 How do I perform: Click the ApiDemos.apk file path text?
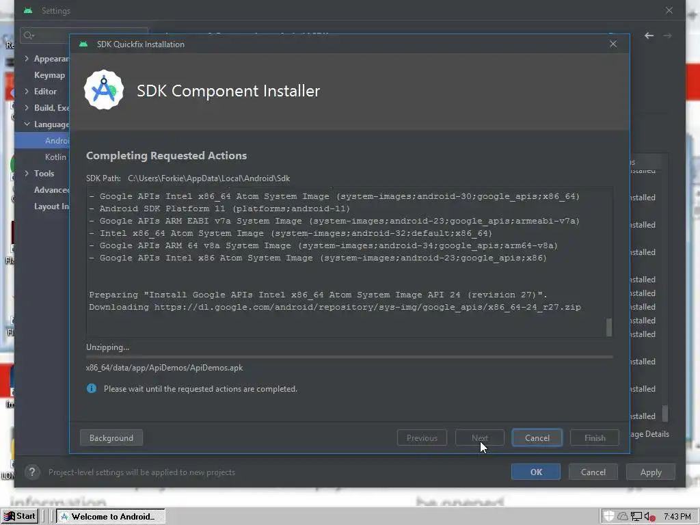tap(164, 368)
